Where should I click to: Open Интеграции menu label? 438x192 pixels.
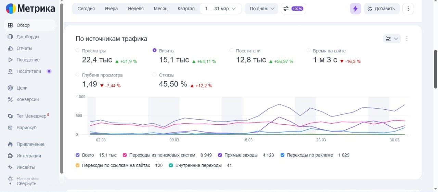click(29, 156)
